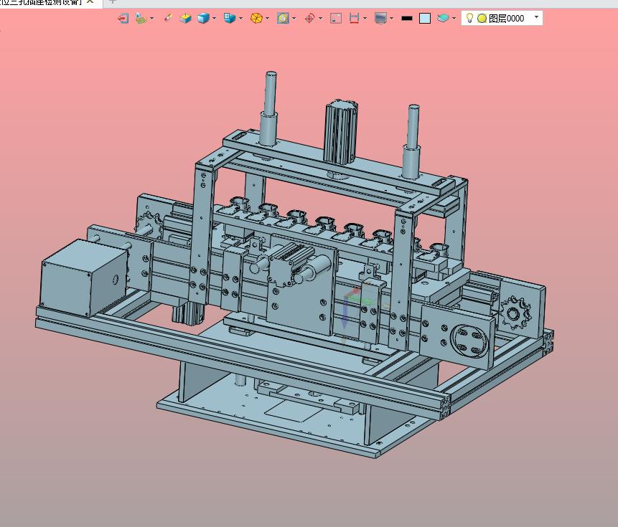
Task: Click the teal layer manager icon
Action: pyautogui.click(x=443, y=18)
